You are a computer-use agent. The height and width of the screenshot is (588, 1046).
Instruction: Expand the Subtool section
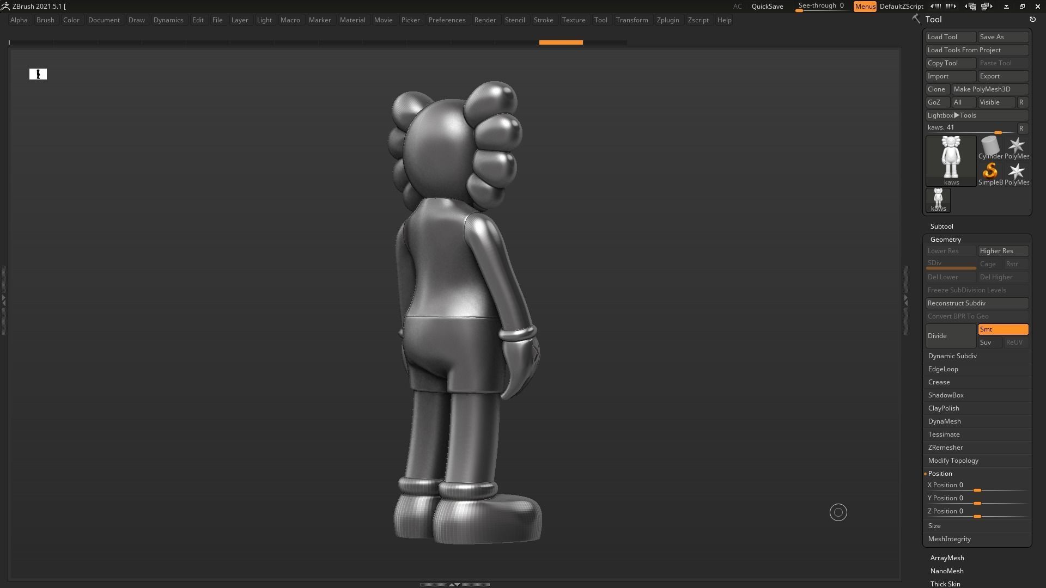941,226
